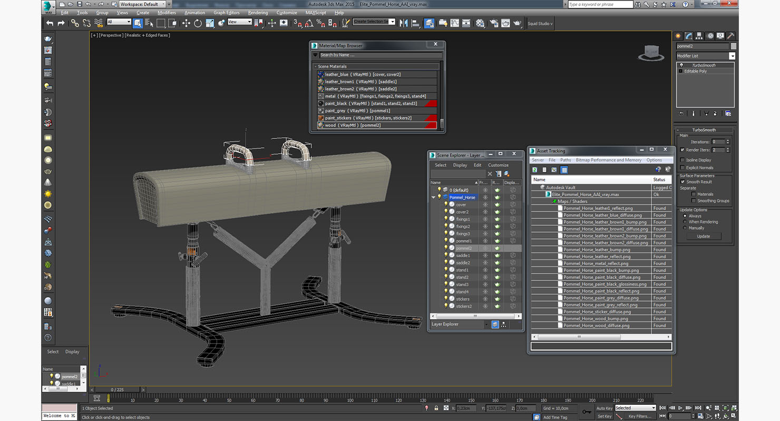Viewport: 780px width, 421px height.
Task: Collapse the Scene Materials group
Action: click(x=315, y=67)
